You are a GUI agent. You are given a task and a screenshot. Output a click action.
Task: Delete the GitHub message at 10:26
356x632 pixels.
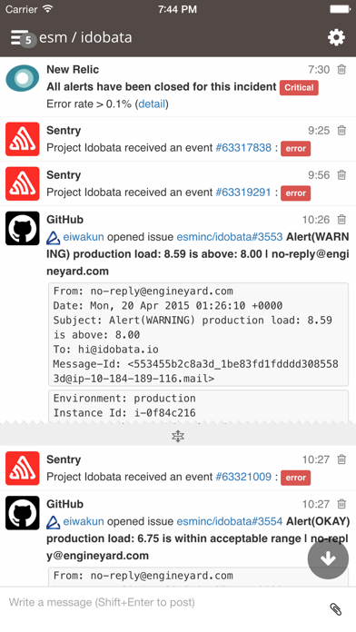(x=341, y=219)
